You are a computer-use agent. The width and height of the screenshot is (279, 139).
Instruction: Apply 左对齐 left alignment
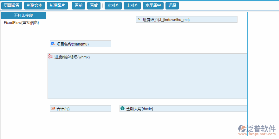(113, 5)
